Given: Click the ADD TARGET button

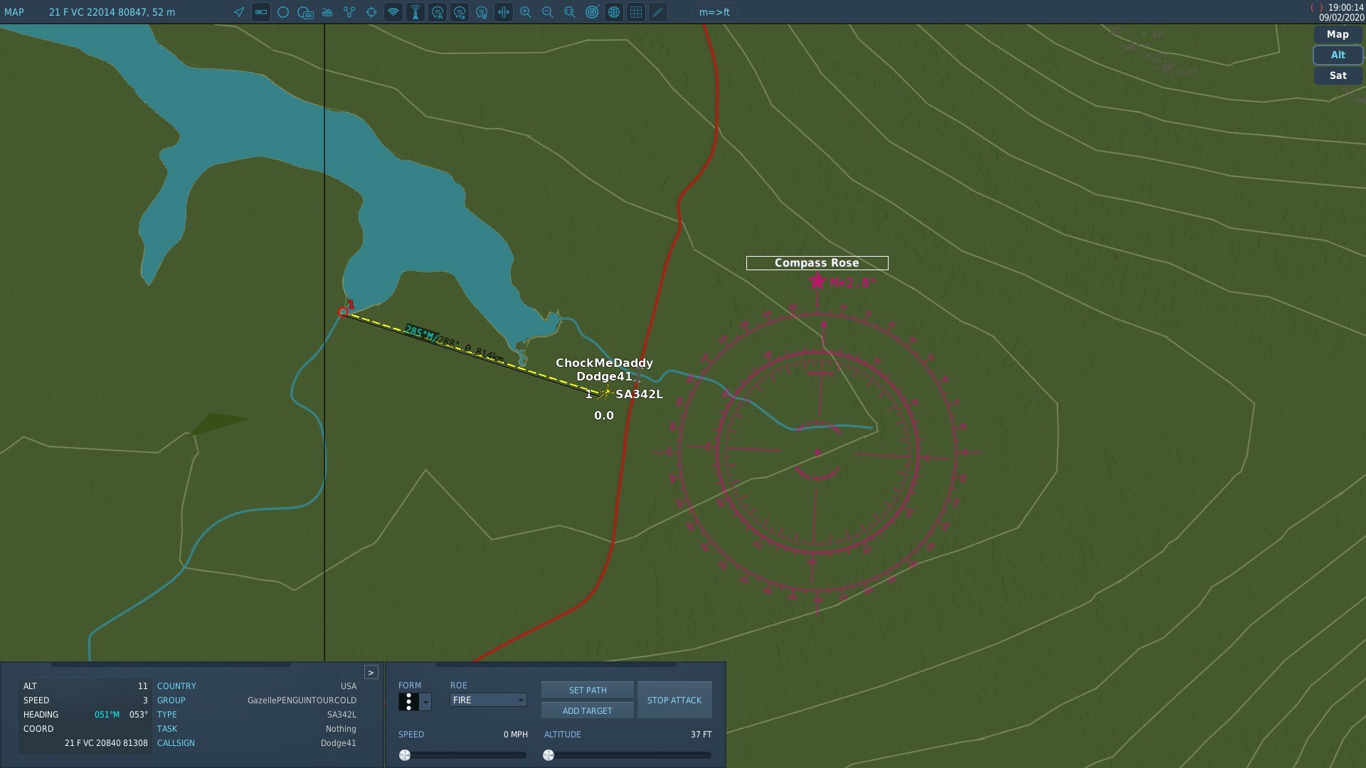Looking at the screenshot, I should [588, 711].
